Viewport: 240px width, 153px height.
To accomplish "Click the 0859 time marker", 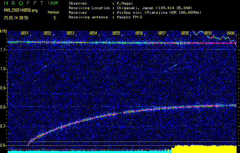I will tap(208, 33).
